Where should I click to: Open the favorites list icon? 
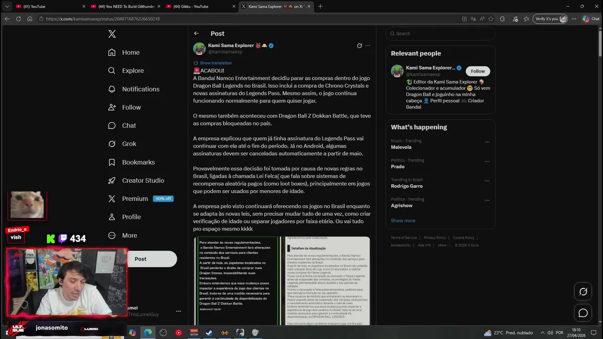coord(526,19)
